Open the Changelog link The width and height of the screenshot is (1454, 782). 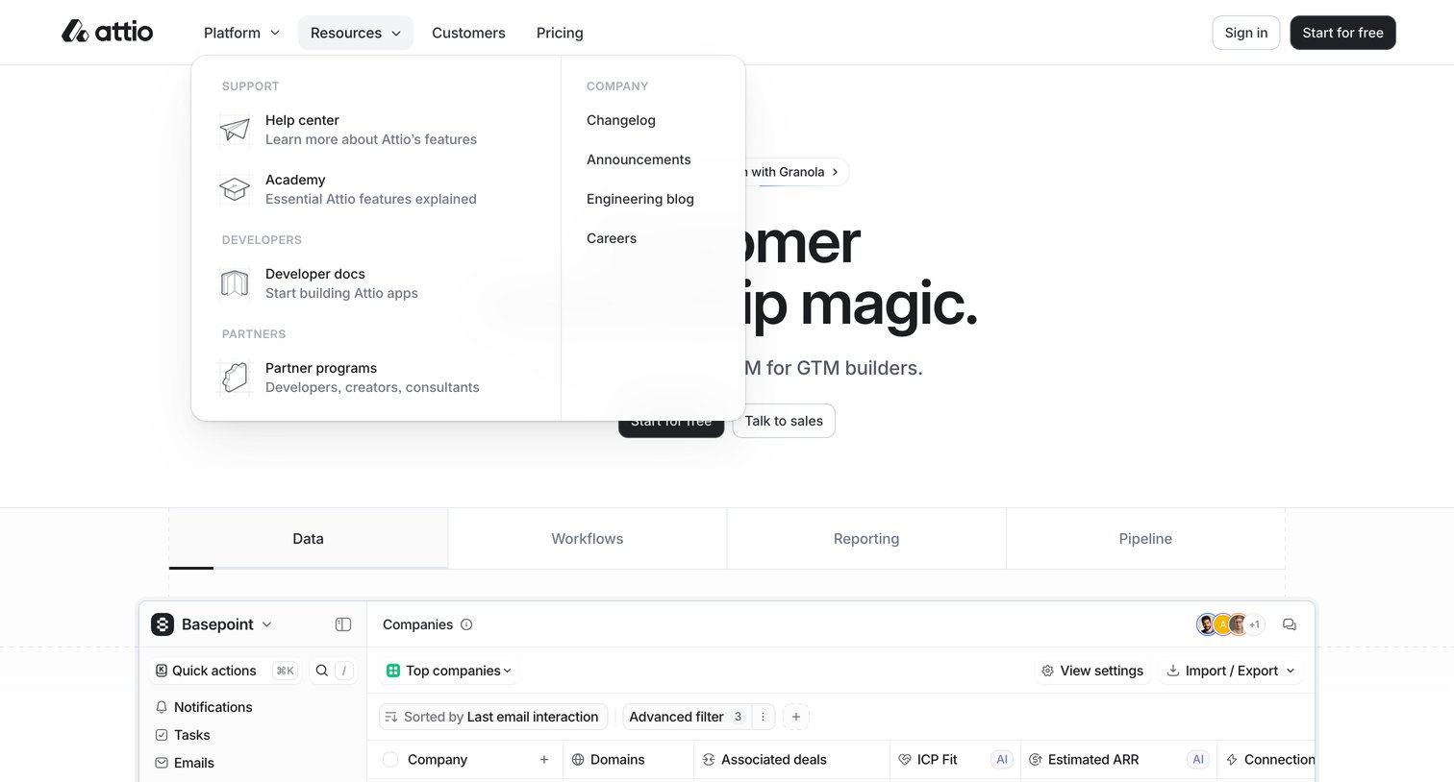621,120
